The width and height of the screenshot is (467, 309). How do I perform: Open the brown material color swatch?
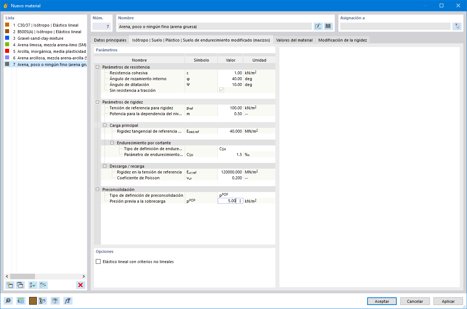33,301
